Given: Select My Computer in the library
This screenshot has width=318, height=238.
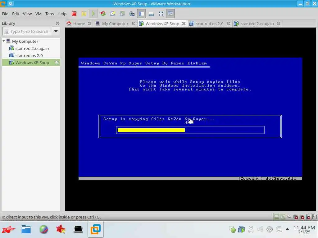Looking at the screenshot, I should 25,41.
